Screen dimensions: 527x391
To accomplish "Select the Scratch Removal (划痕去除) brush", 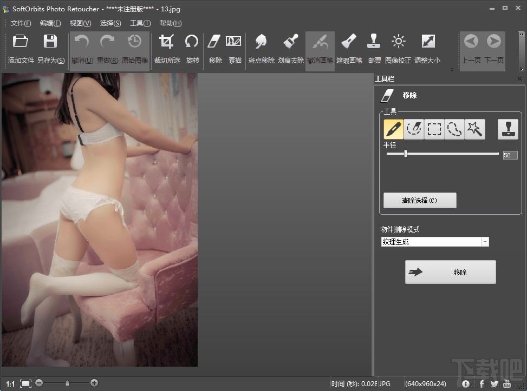I will 291,42.
